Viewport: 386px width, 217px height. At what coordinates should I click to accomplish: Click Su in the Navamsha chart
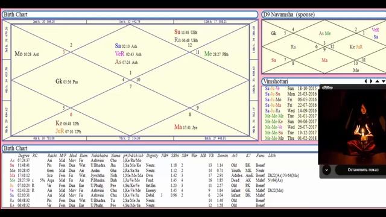coord(273,60)
